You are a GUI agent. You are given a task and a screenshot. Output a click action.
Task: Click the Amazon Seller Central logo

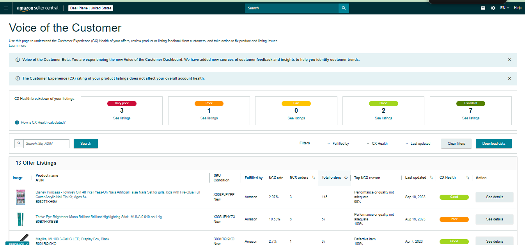coord(38,8)
